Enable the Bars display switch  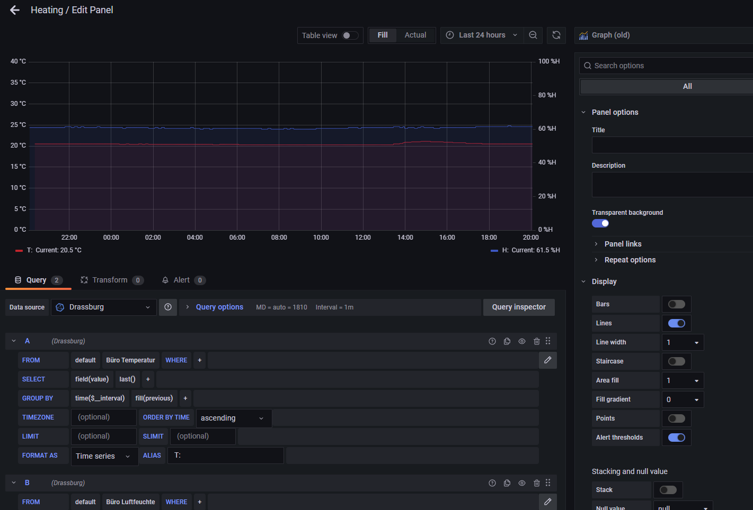677,304
